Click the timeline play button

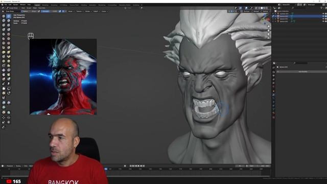click(x=138, y=166)
